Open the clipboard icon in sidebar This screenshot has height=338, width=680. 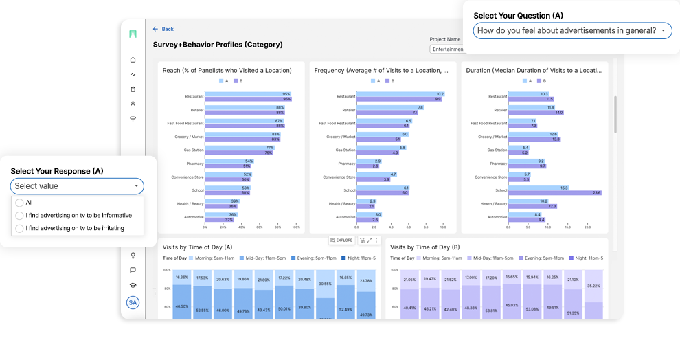[x=133, y=89]
